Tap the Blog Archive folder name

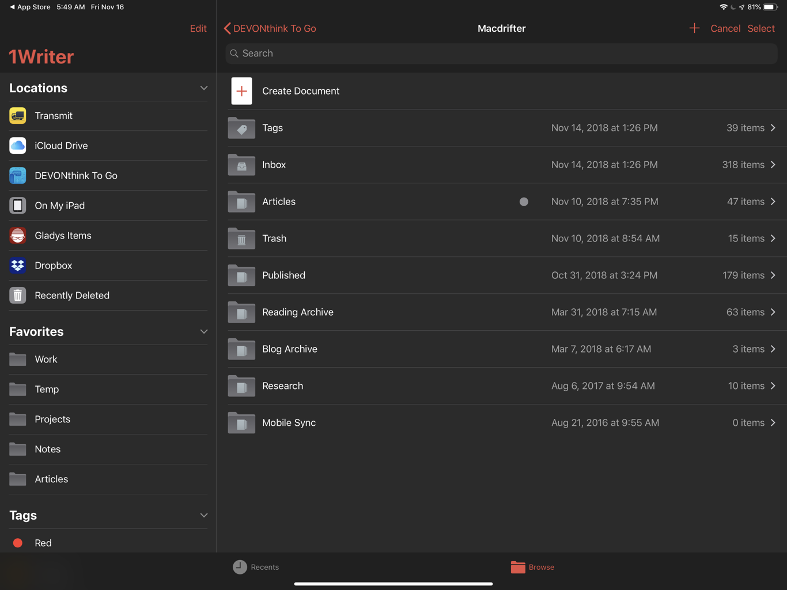[290, 349]
